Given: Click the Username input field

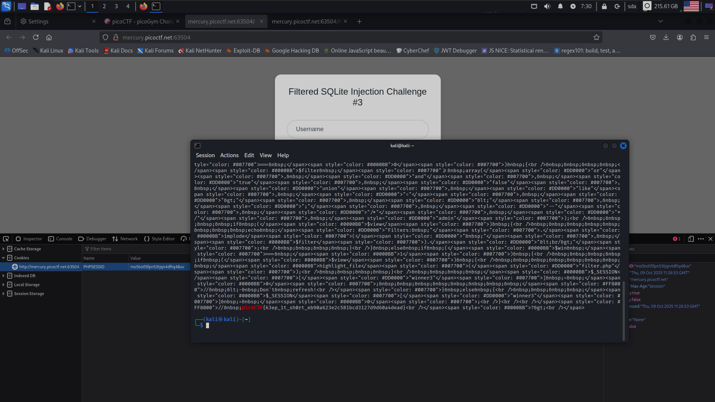Looking at the screenshot, I should (x=357, y=129).
